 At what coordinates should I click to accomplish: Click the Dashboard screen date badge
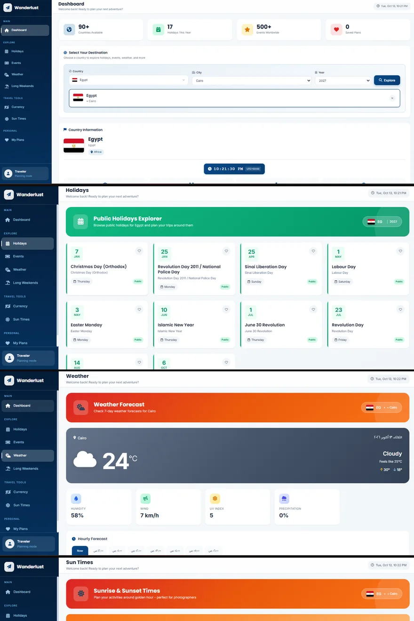pyautogui.click(x=392, y=6)
